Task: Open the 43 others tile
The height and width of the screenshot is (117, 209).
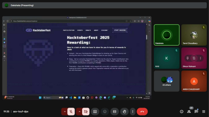Action: click(167, 81)
